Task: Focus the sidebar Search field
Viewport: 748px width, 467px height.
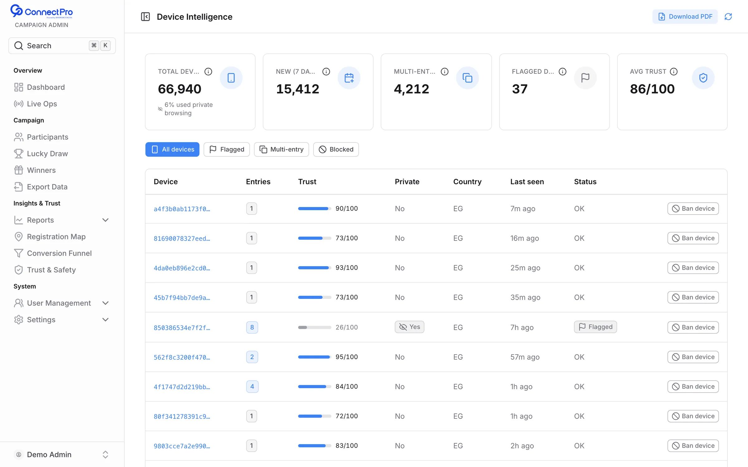Action: (62, 46)
